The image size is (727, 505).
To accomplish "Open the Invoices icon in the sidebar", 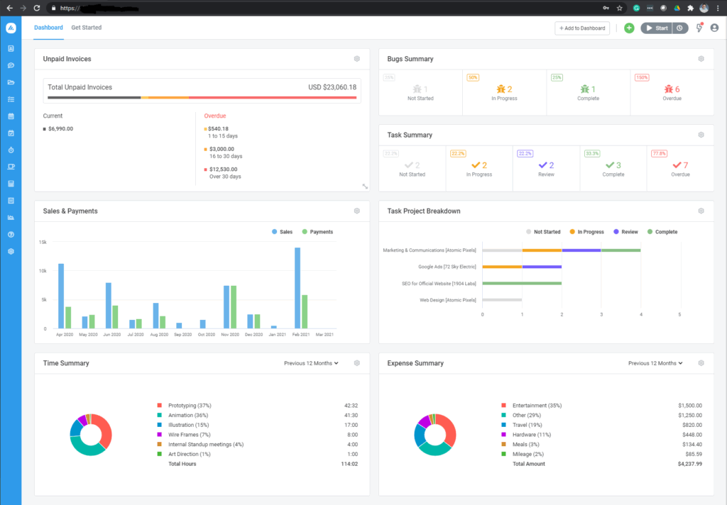I will 11,183.
